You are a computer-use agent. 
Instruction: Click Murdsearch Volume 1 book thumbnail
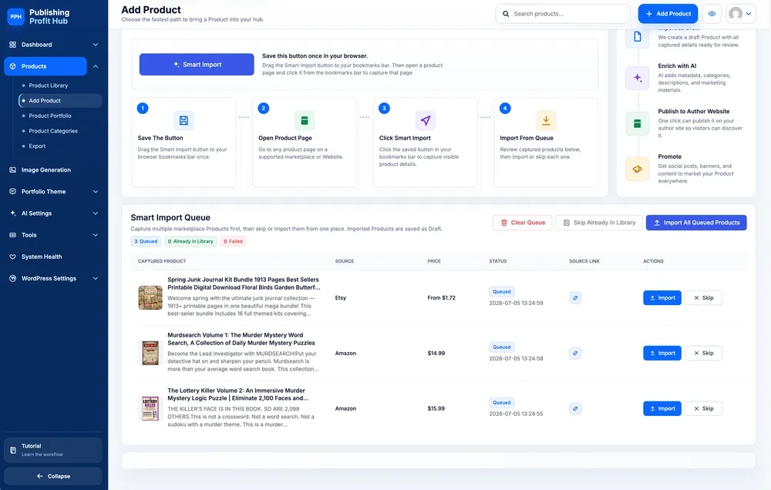click(150, 354)
